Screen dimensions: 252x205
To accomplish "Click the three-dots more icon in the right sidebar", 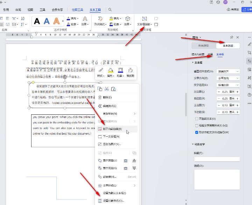I will coord(249,104).
